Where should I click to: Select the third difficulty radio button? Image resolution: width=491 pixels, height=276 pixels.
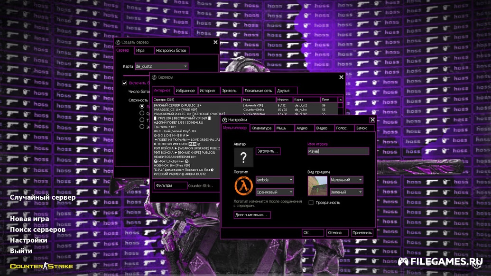coord(142,120)
